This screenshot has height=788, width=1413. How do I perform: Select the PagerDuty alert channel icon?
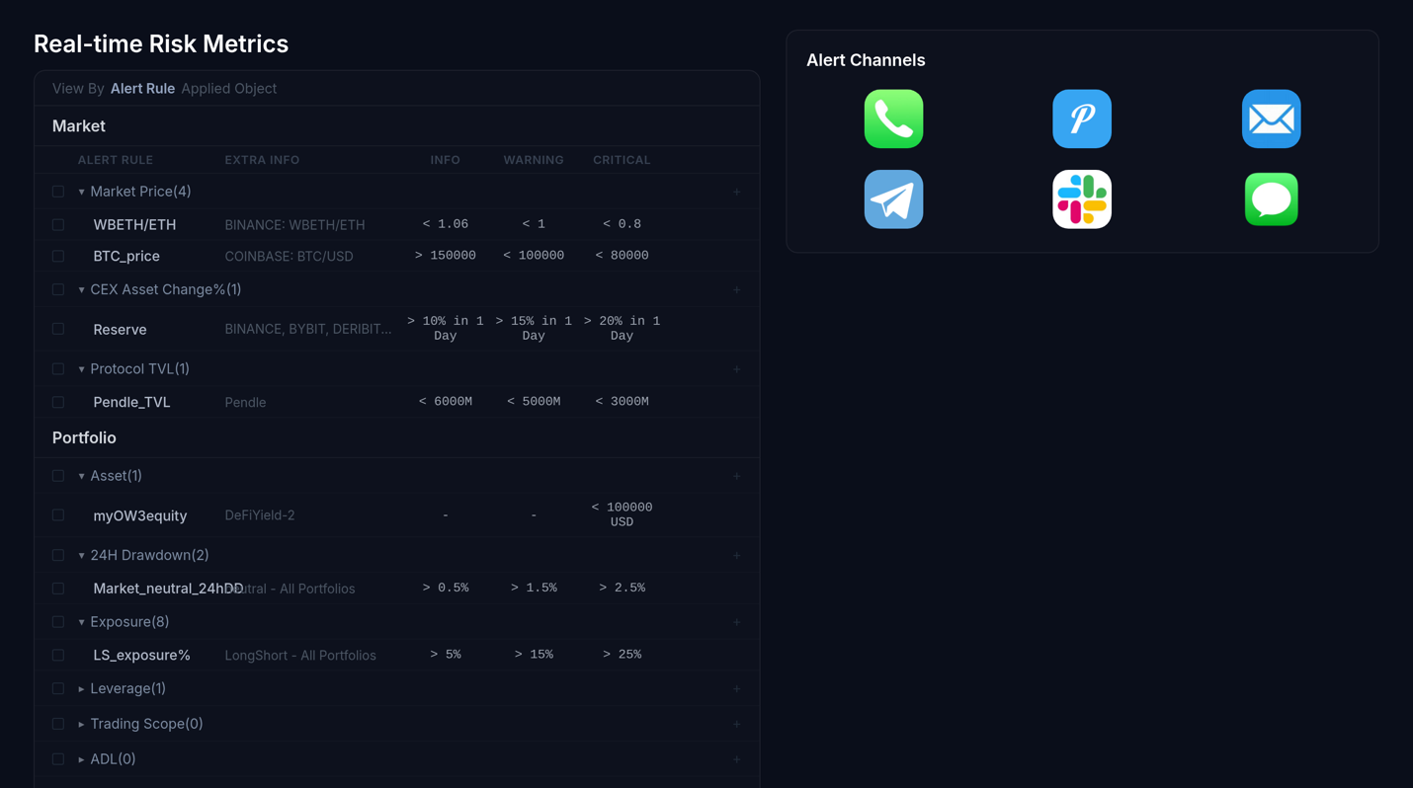pos(1082,118)
